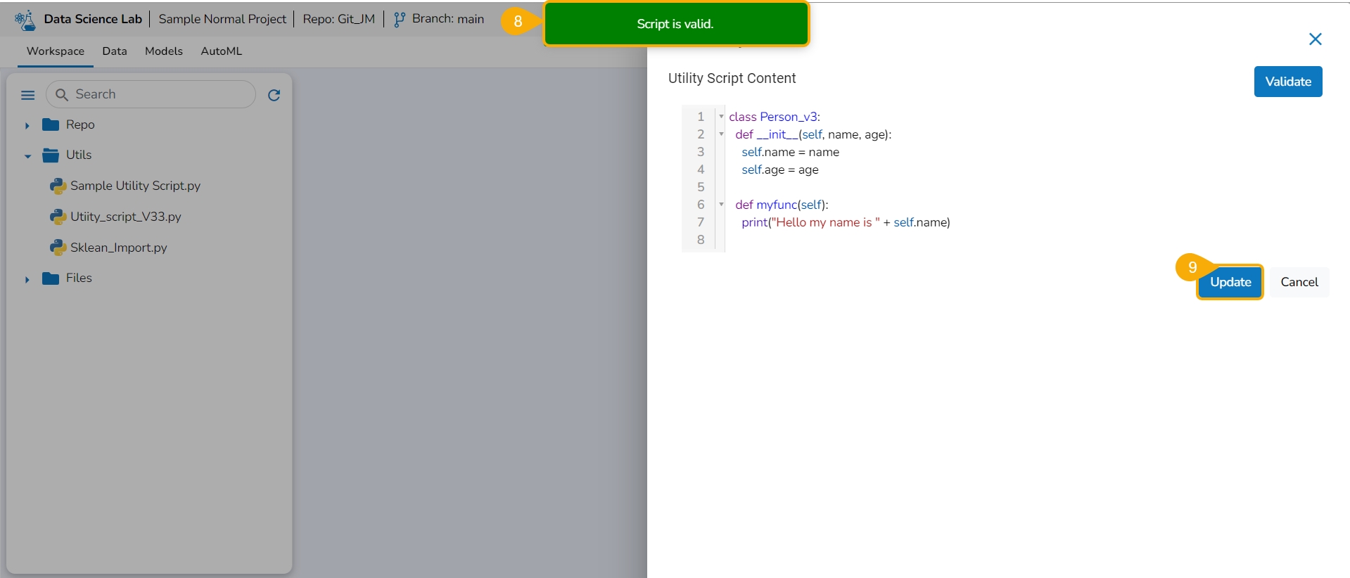Image resolution: width=1350 pixels, height=578 pixels.
Task: Switch to the Data tab
Action: (115, 51)
